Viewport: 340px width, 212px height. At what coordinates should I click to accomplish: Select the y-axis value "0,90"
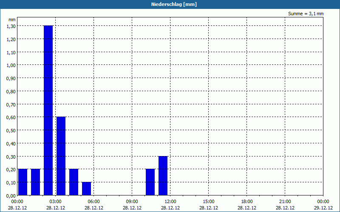(x=11, y=78)
